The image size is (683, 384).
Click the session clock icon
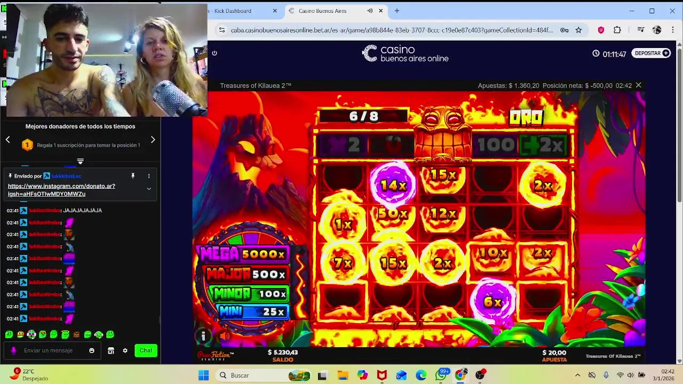[x=596, y=54]
